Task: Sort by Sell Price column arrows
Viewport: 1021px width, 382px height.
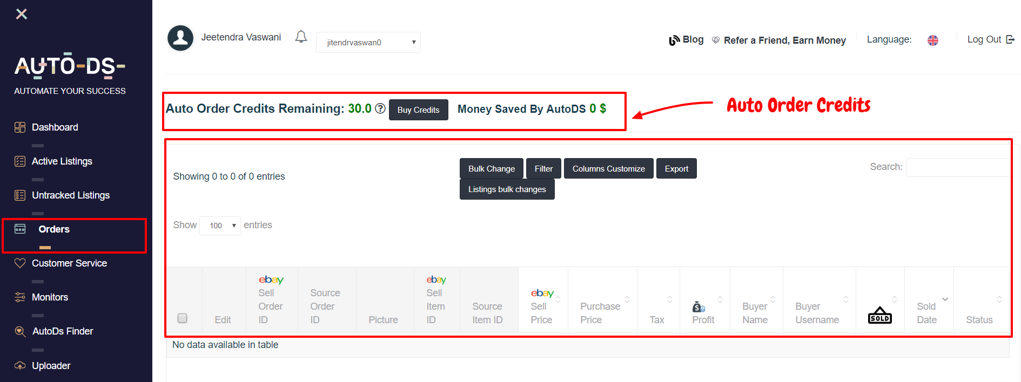Action: pos(558,299)
